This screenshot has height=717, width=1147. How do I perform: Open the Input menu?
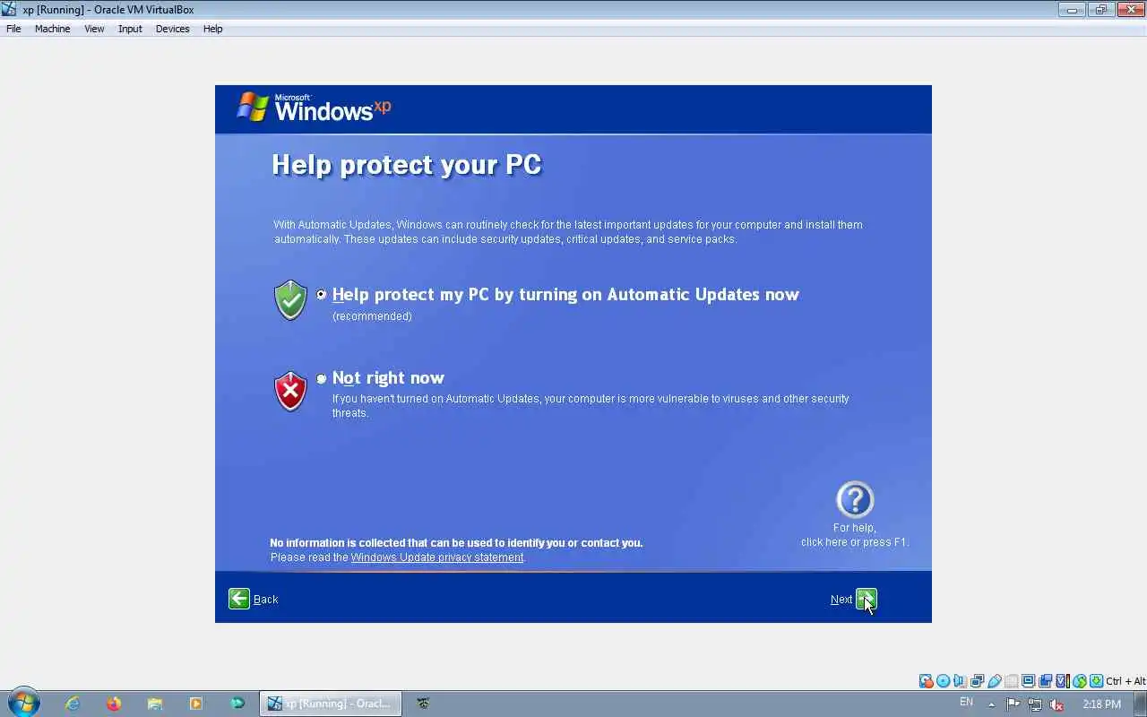[x=130, y=29]
